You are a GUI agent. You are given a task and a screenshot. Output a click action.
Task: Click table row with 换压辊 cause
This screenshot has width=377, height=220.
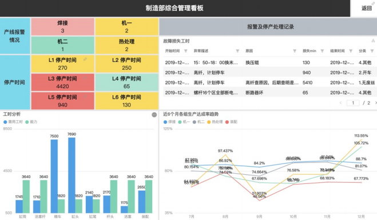269,62
